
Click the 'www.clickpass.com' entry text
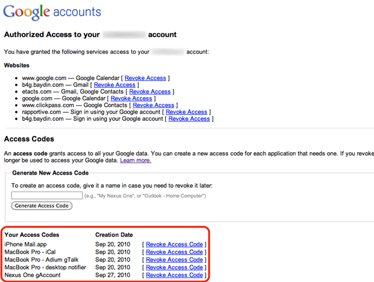tap(48, 105)
